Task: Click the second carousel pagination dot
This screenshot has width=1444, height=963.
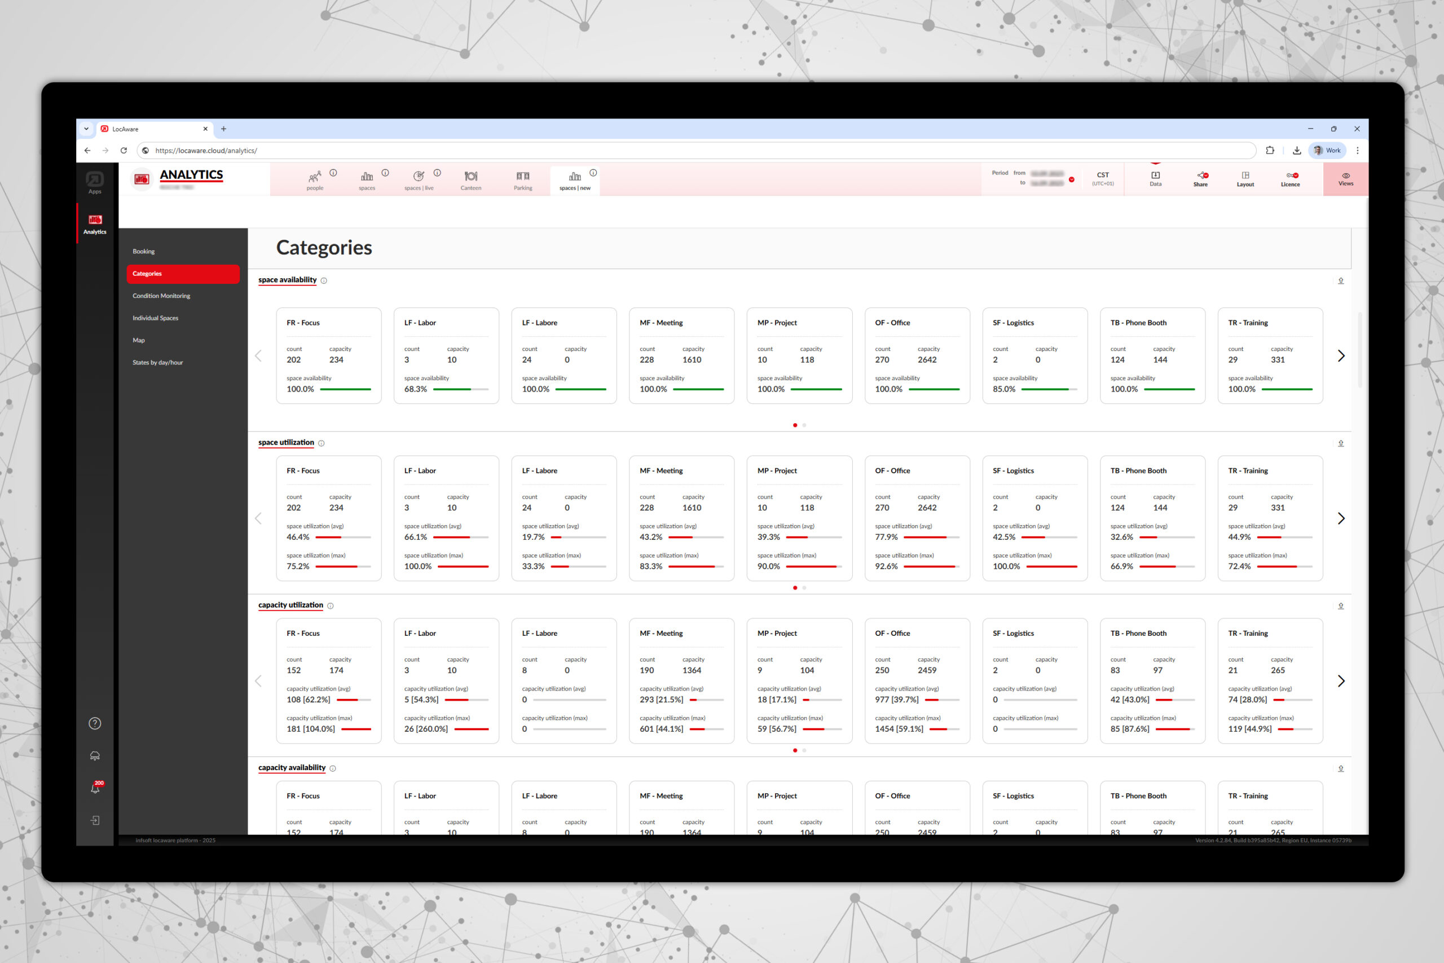Action: click(x=804, y=424)
